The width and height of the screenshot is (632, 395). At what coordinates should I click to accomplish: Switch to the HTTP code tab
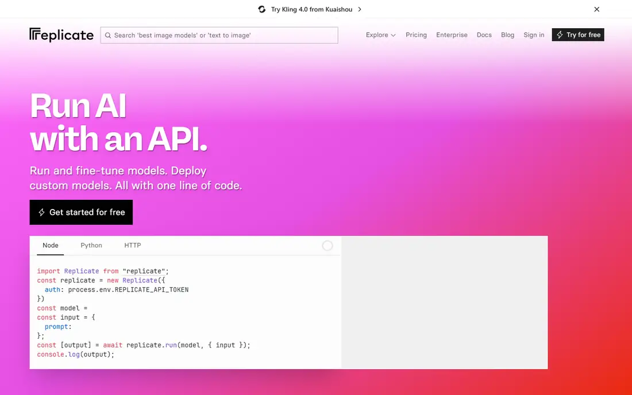coord(133,245)
